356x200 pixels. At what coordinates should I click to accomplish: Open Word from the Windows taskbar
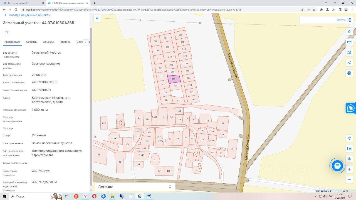click(149, 196)
